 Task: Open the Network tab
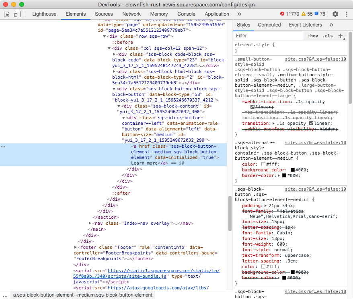(x=131, y=14)
